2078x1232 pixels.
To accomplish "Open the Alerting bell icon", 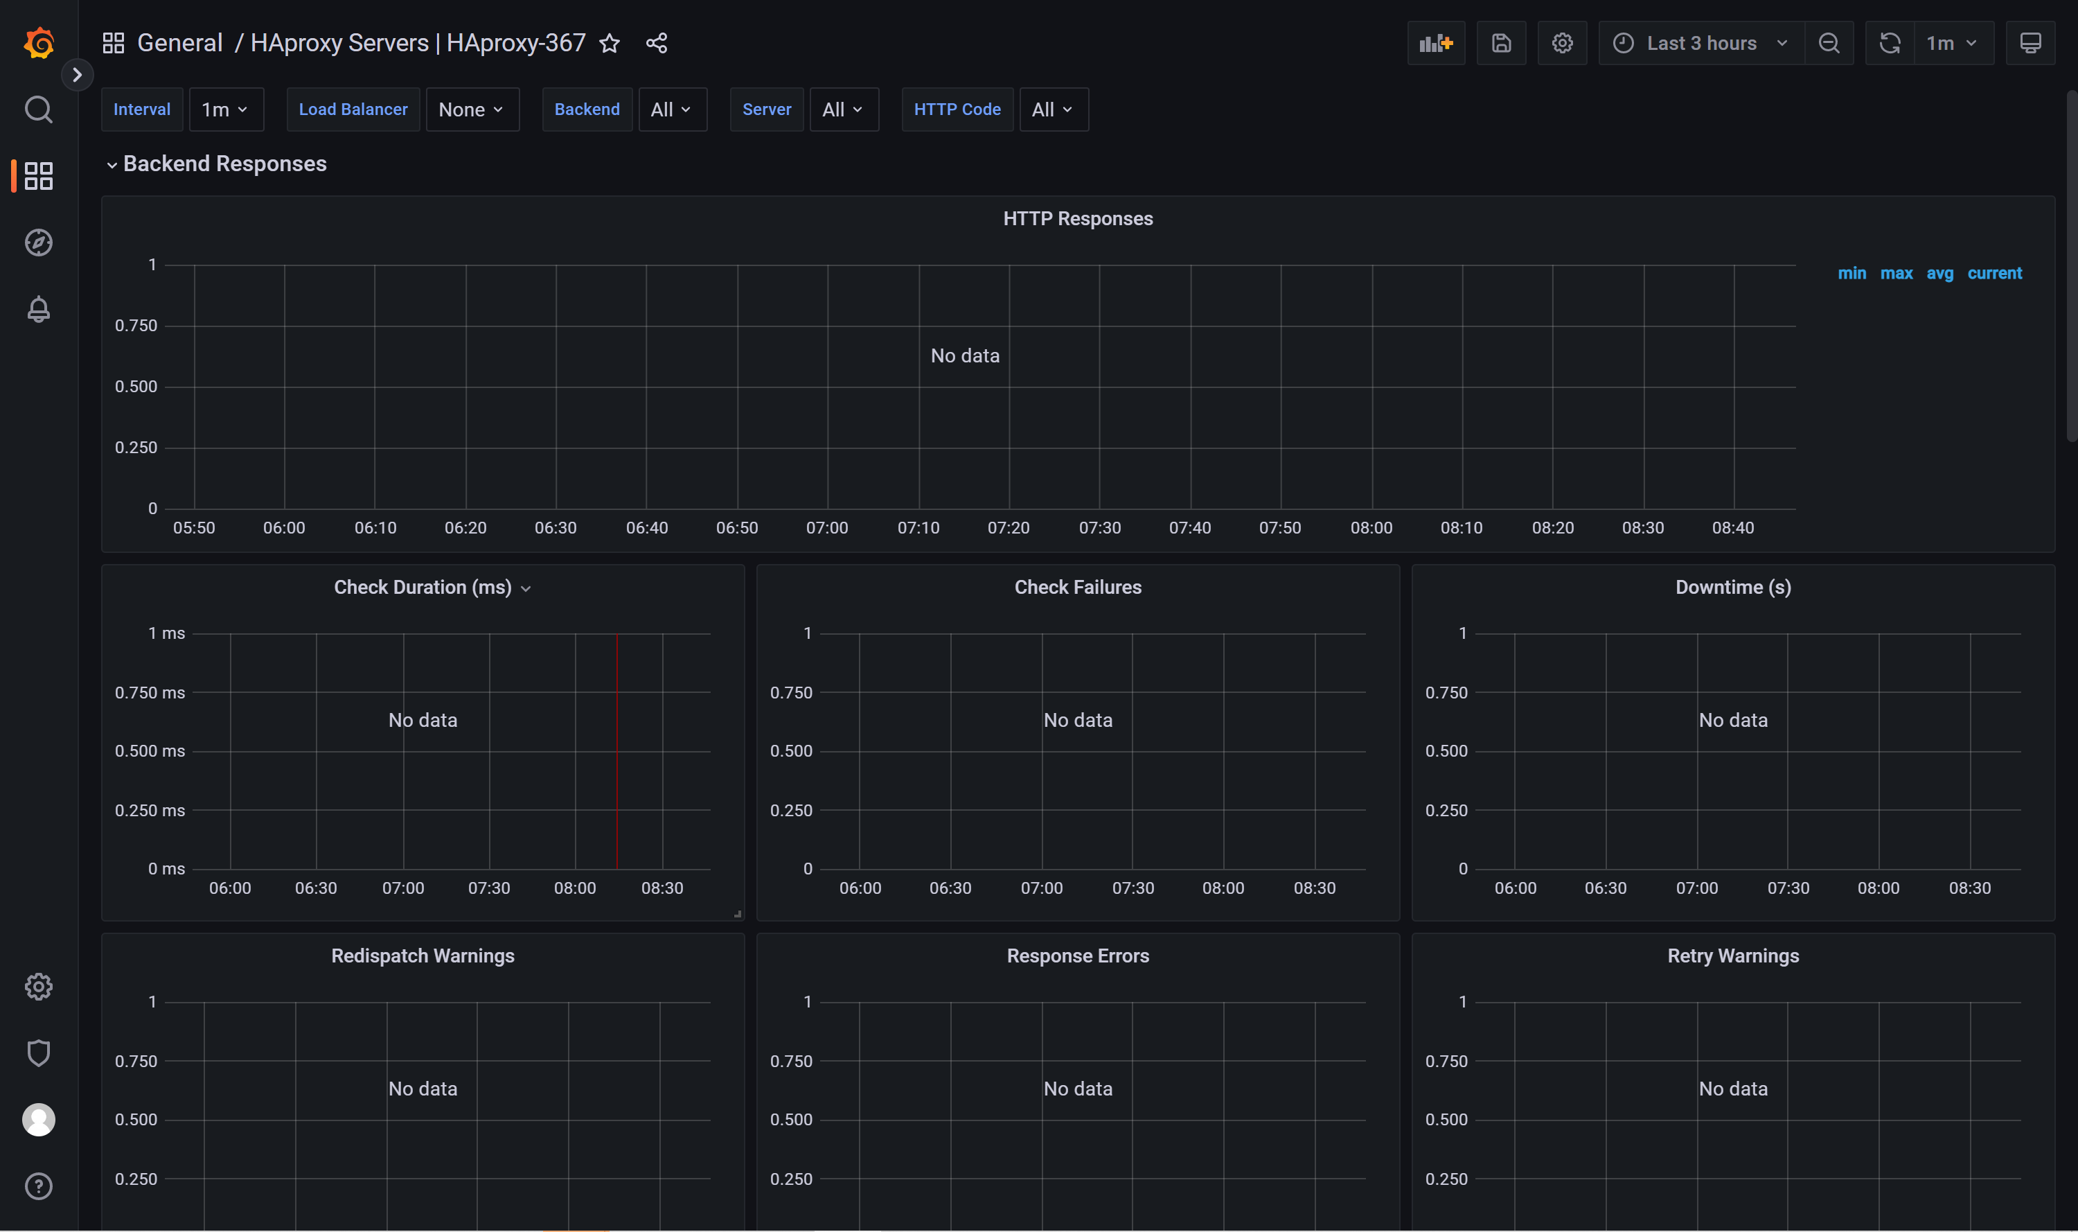I will 39,309.
